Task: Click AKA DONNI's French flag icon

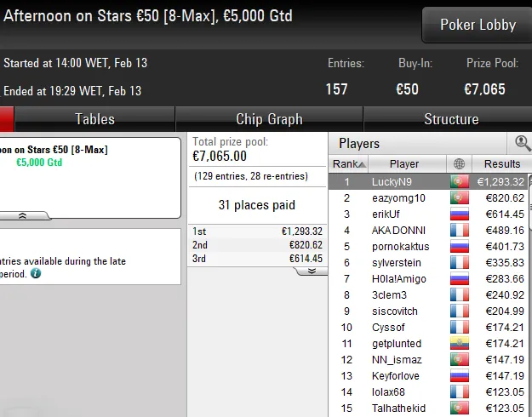Action: (x=460, y=231)
